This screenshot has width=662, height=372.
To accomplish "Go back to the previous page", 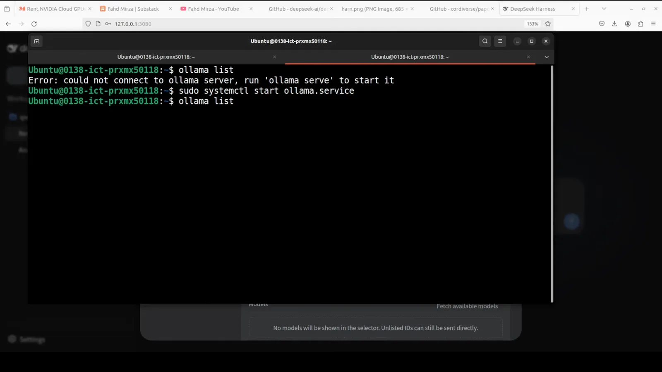I will pos(8,24).
